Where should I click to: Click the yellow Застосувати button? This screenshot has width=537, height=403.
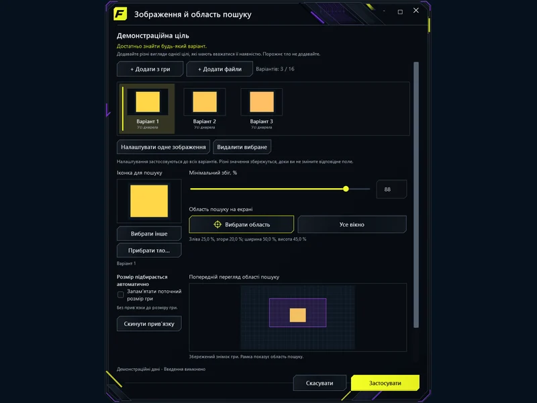point(385,383)
